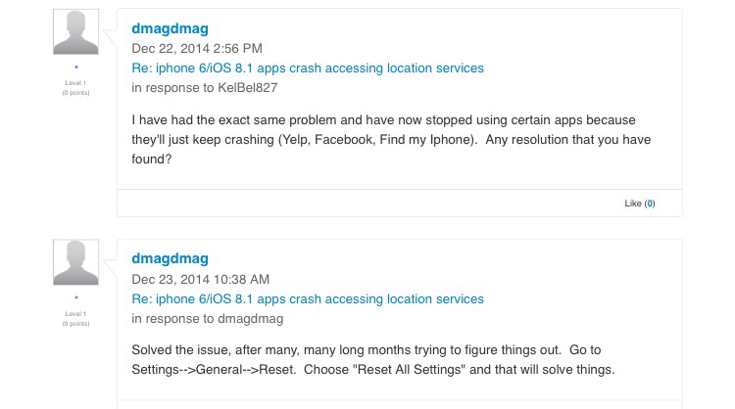Viewport: 735px width, 409px height.
Task: Click the 'Level 1' label under Dec 23 avatar
Action: click(75, 313)
